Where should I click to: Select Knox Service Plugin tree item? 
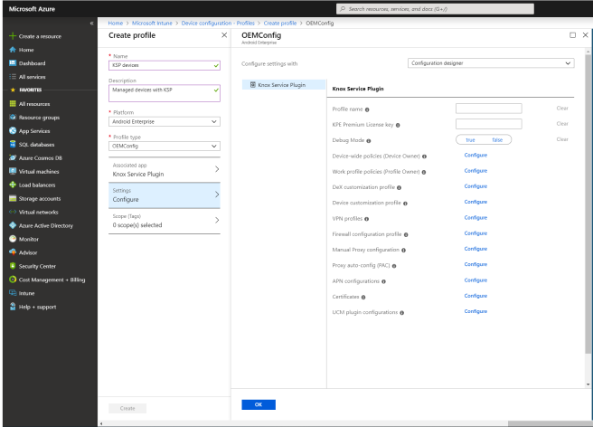[284, 85]
